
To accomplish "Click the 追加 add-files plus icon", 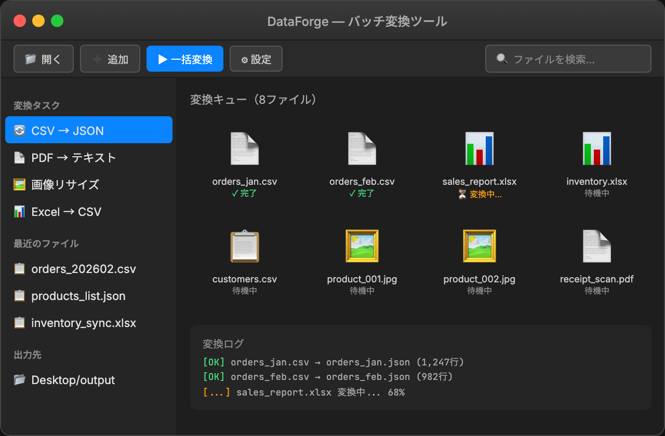I will (x=98, y=58).
